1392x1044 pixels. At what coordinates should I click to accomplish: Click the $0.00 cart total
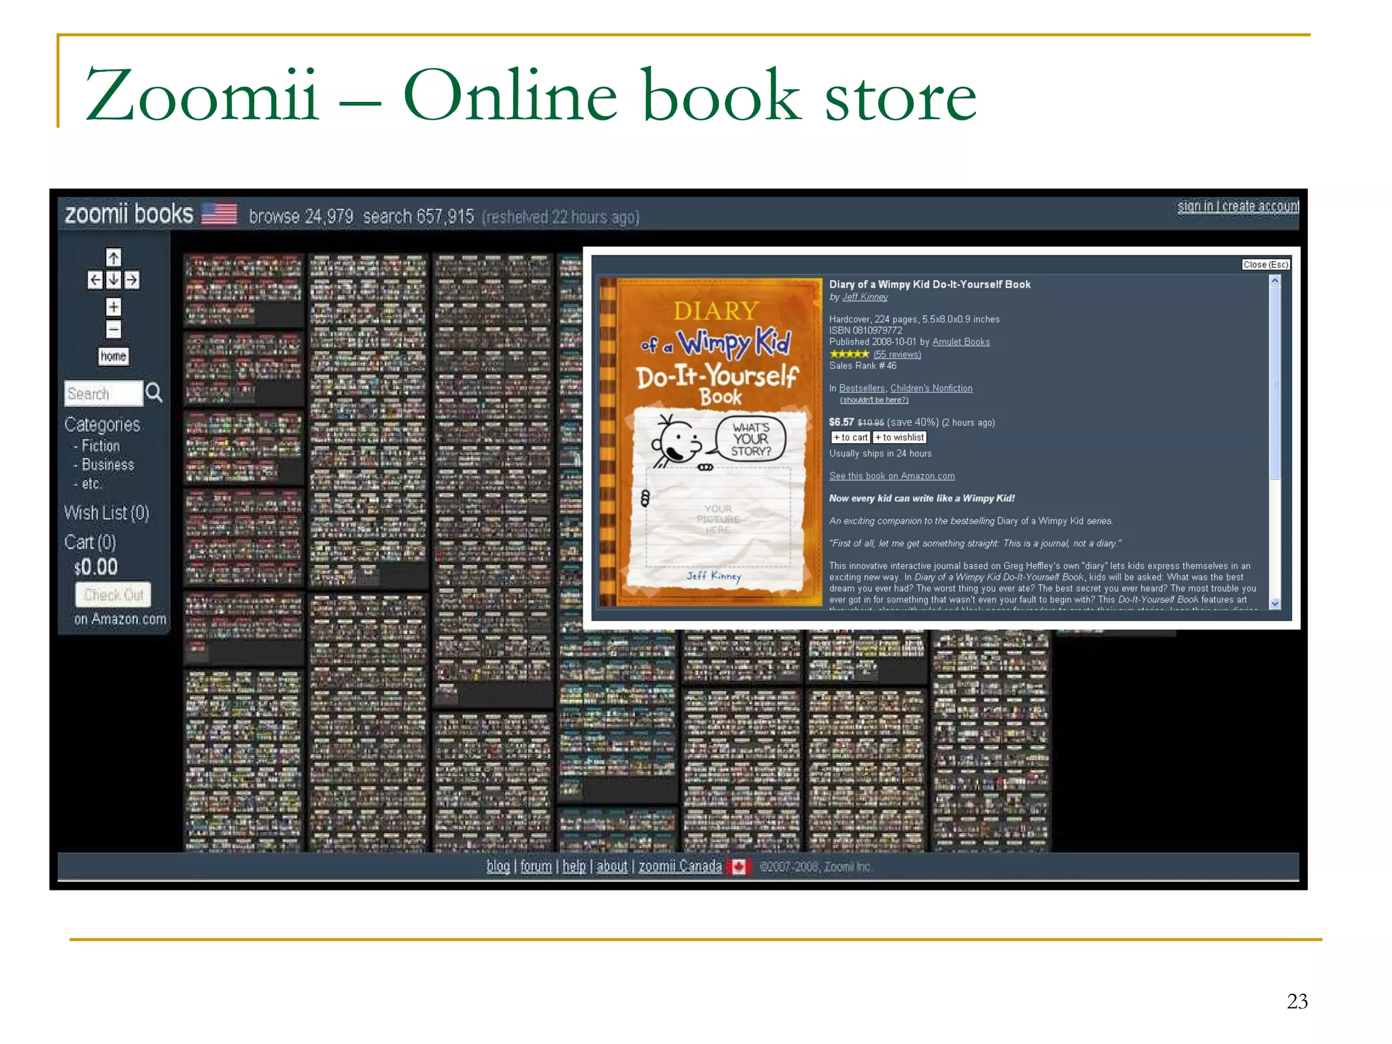click(96, 568)
